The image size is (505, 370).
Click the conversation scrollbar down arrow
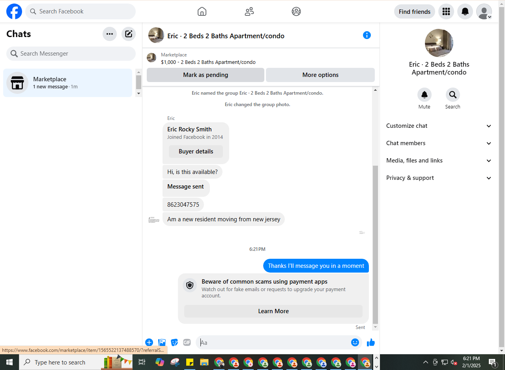click(375, 327)
